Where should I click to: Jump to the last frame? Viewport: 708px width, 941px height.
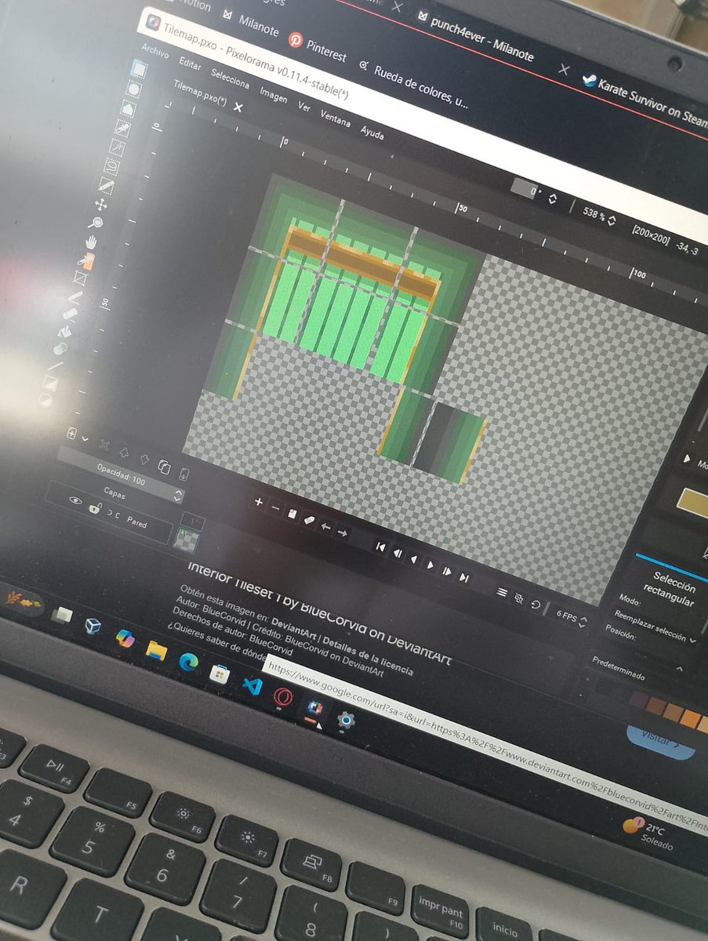coord(464,578)
